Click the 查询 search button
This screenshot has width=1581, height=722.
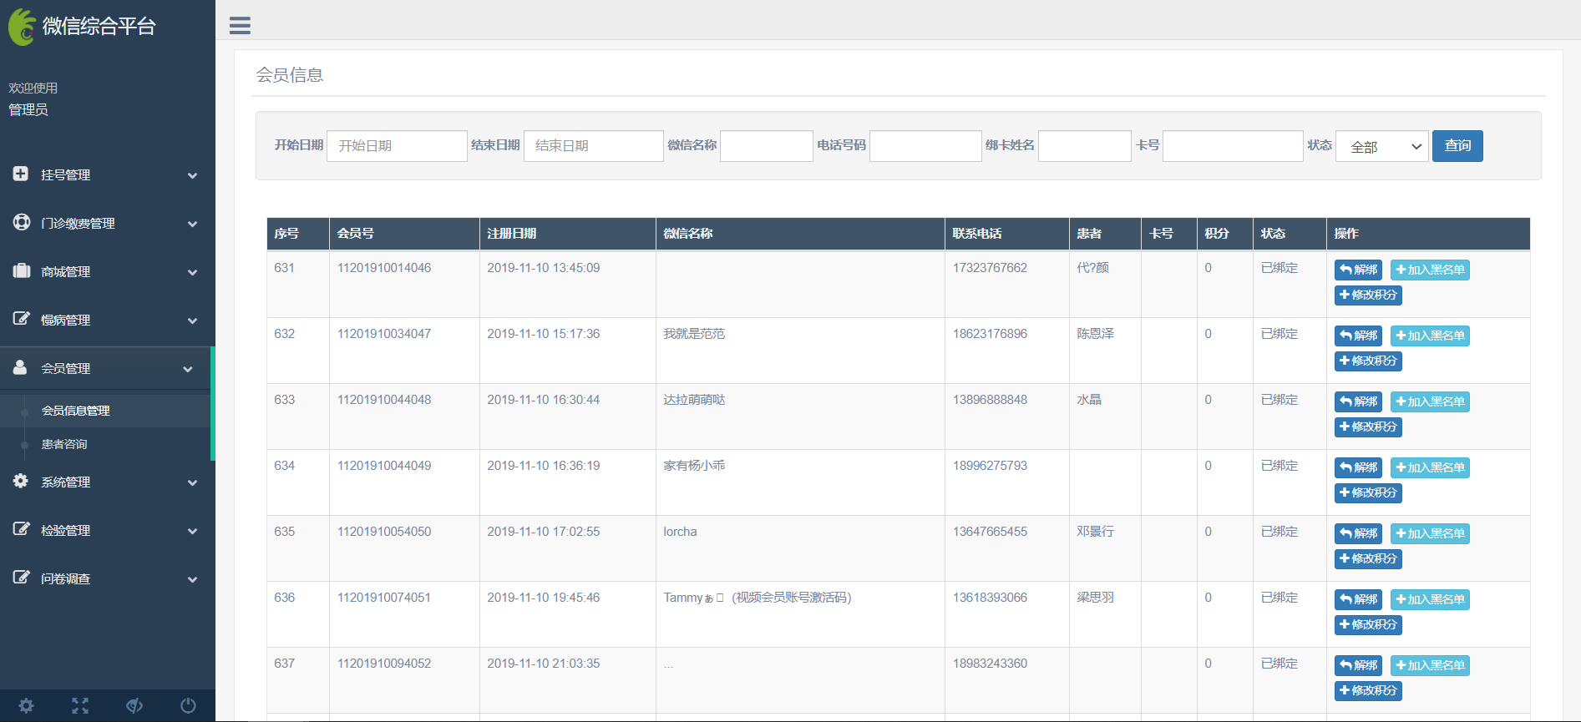click(x=1457, y=146)
